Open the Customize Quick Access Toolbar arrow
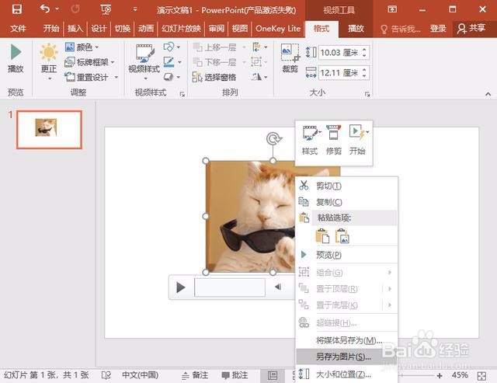 tap(135, 9)
